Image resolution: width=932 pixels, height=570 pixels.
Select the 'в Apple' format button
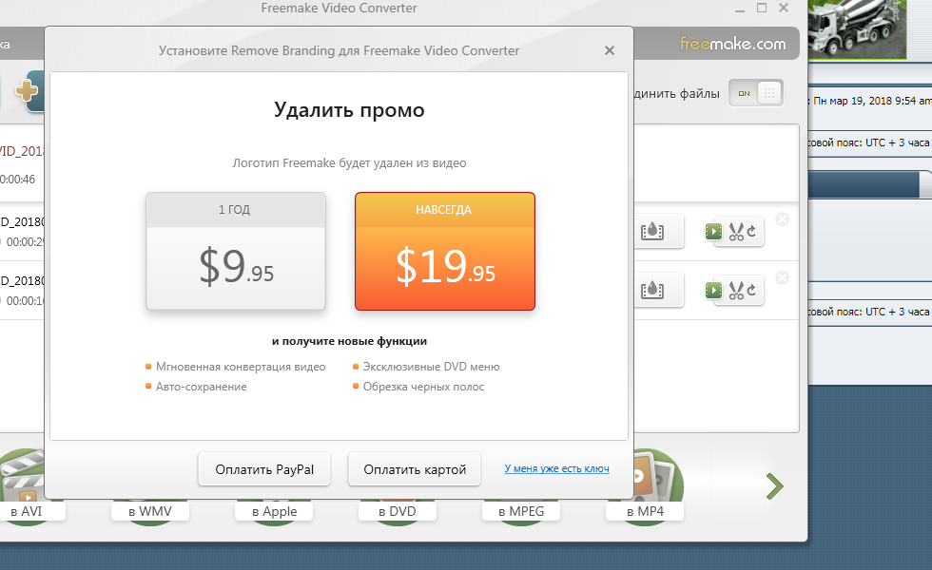tap(274, 510)
